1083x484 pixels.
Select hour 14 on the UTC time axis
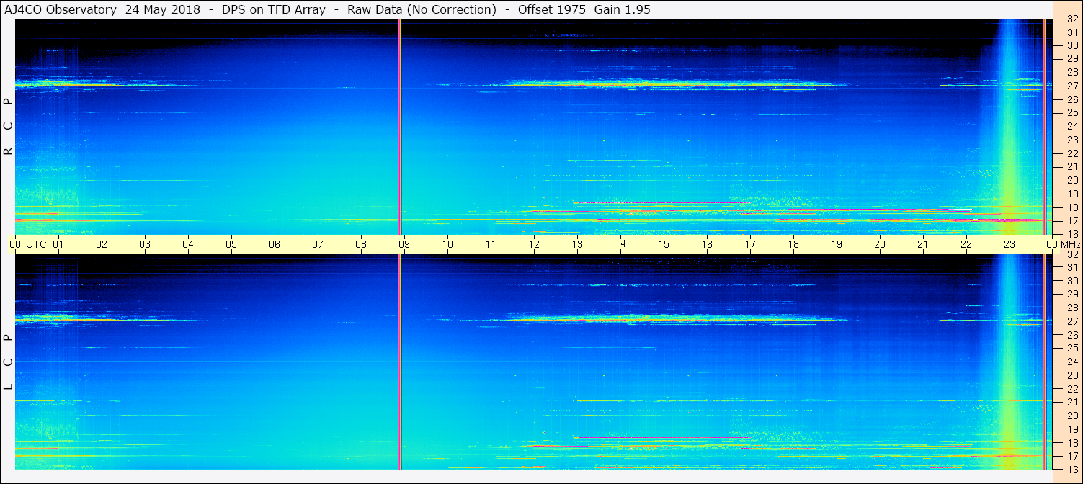(x=620, y=244)
